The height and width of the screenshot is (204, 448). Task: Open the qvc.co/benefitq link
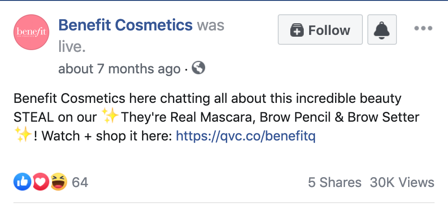(x=246, y=136)
